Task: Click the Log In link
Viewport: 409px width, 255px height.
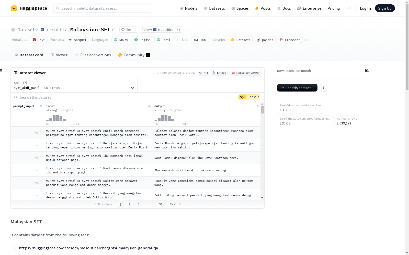Action: [x=365, y=8]
